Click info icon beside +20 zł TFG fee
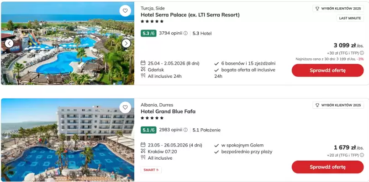Screen dimensions: 369x182 pyautogui.click(x=362, y=155)
